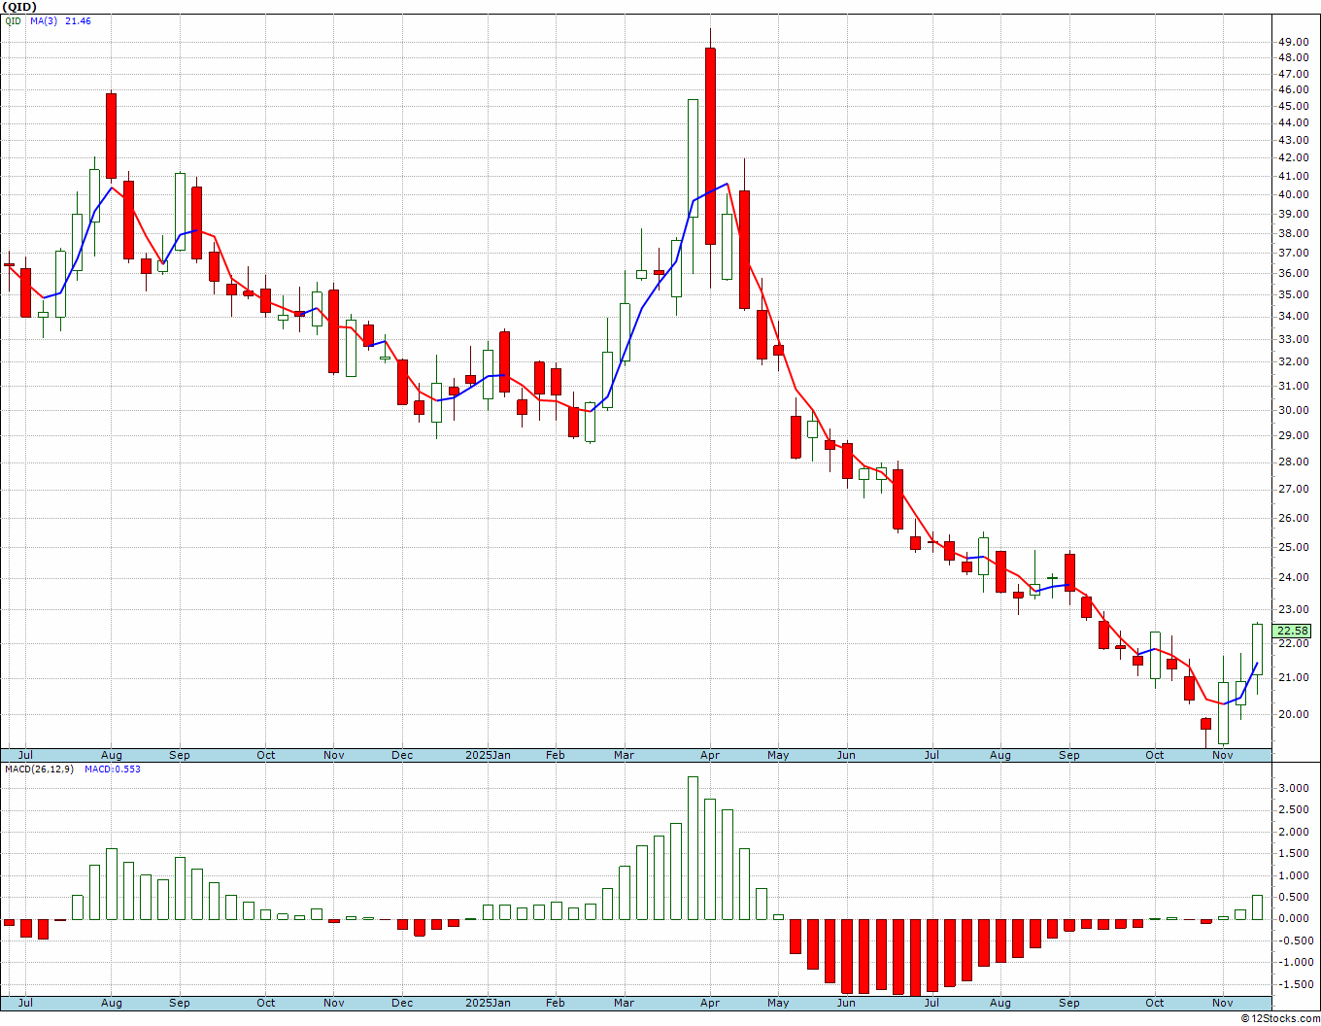Image resolution: width=1321 pixels, height=1026 pixels.
Task: Click the 33.00 price axis label
Action: click(1293, 339)
